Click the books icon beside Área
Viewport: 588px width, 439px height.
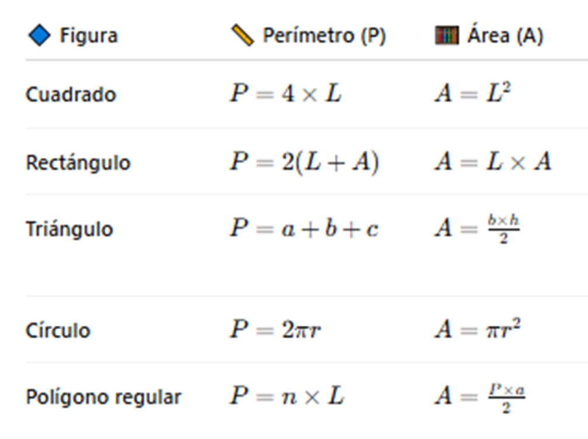point(447,35)
